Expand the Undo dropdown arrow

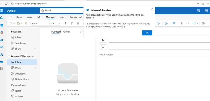coord(14,23)
